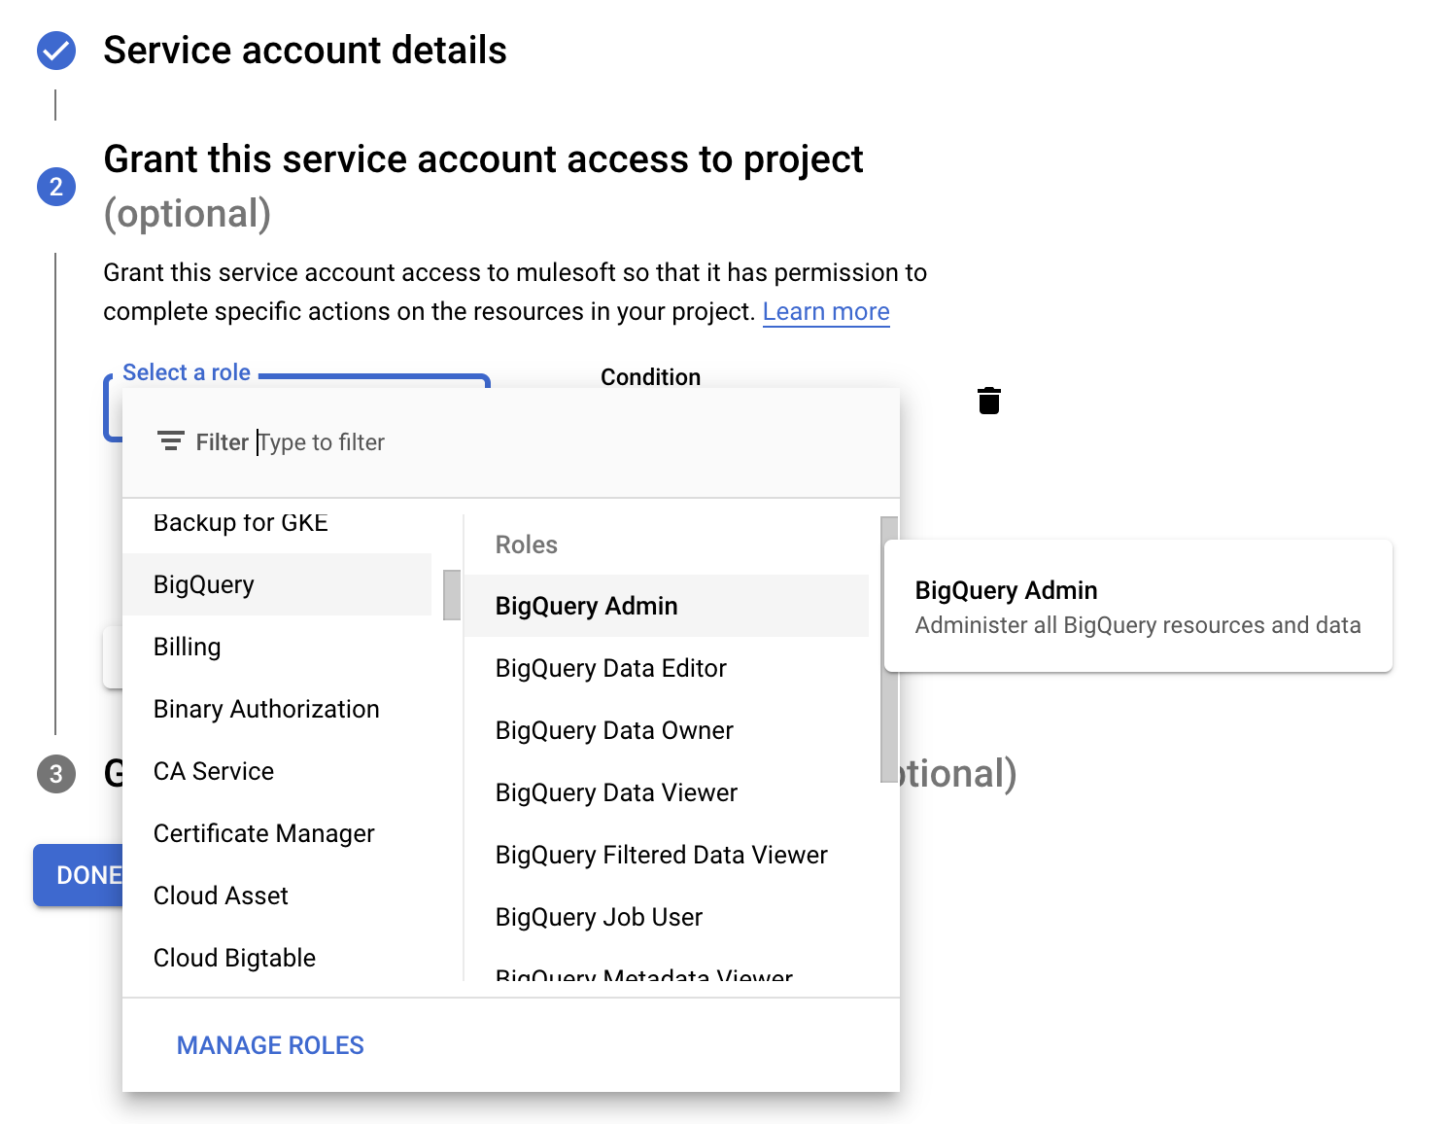
Task: Select the Billing category
Action: point(188,647)
